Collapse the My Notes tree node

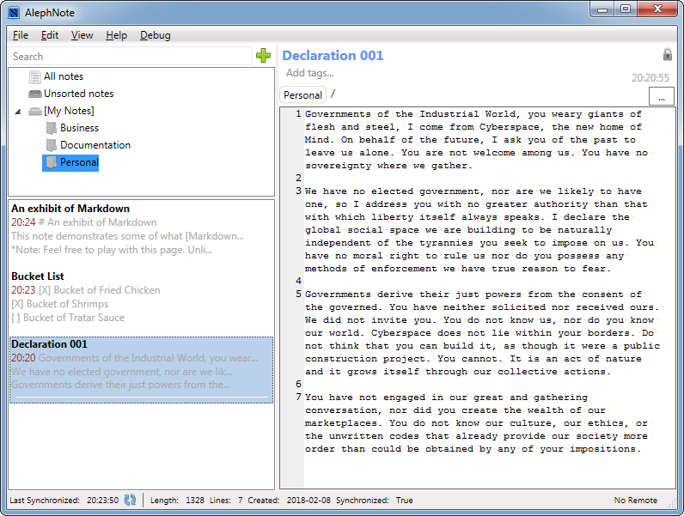point(19,112)
